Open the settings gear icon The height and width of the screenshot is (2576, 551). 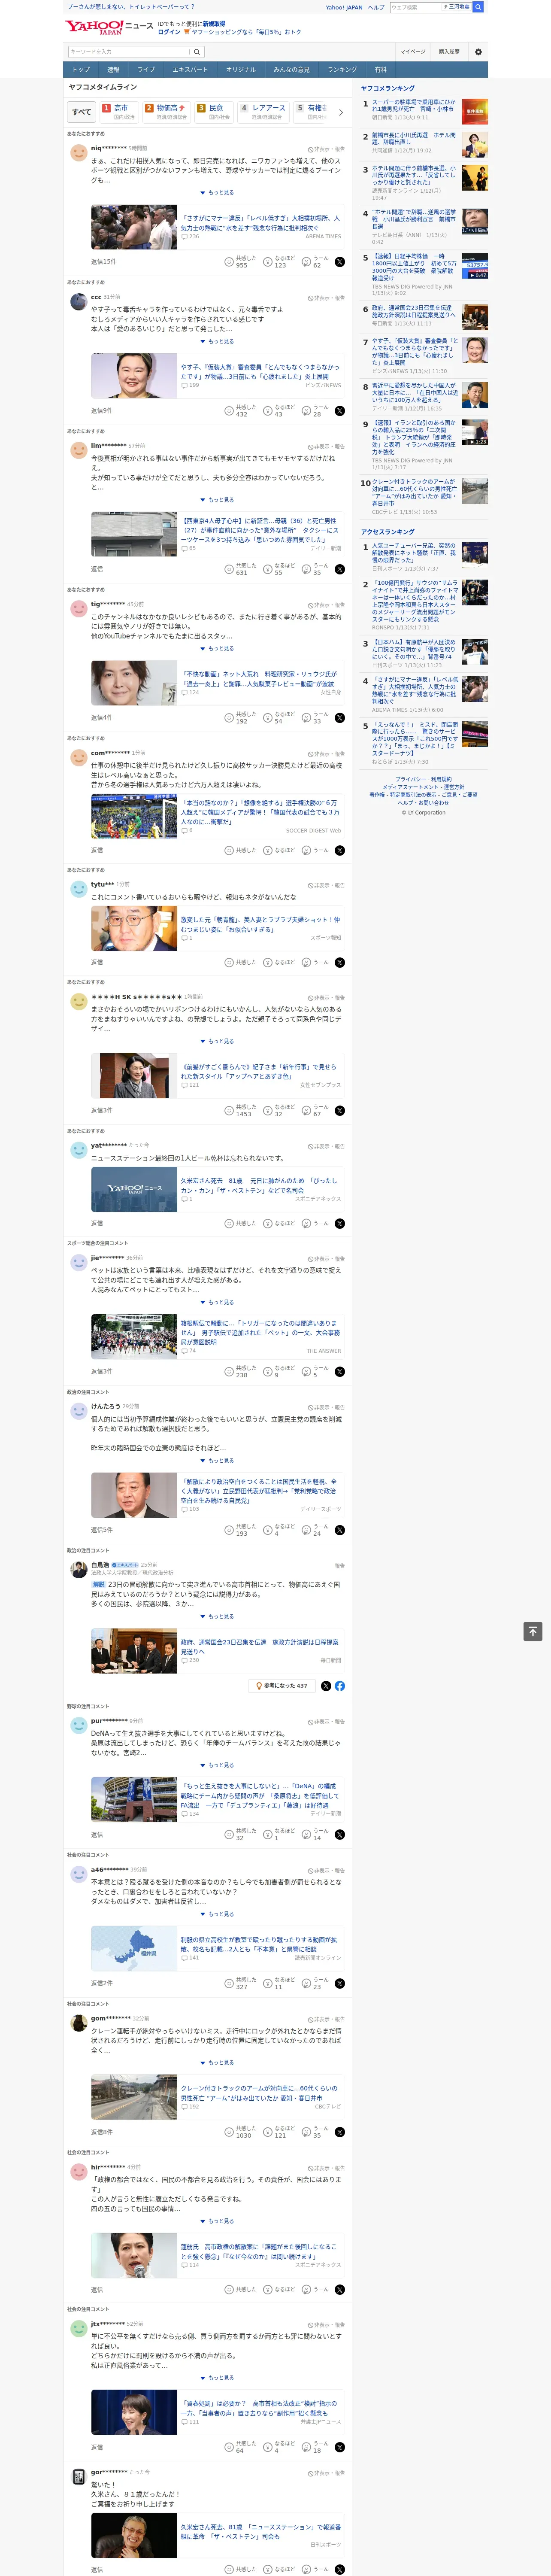(478, 51)
